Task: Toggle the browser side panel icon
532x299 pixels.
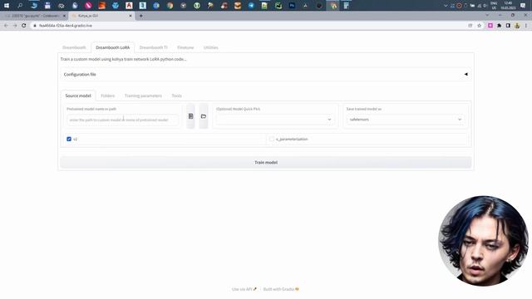Action: coord(508,26)
